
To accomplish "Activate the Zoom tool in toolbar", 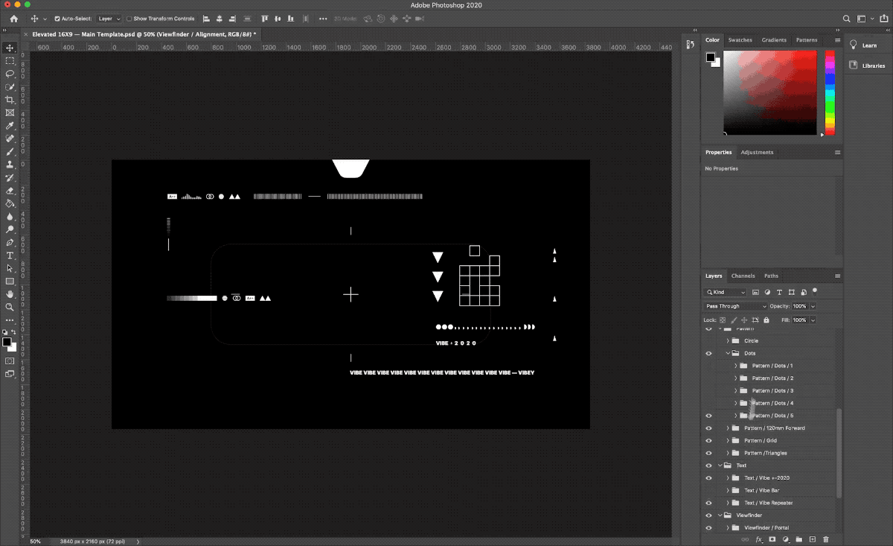I will pos(10,307).
